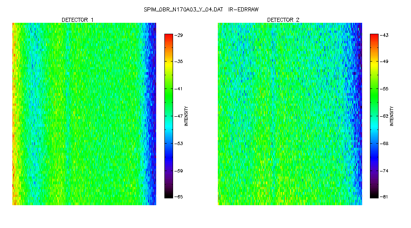The height and width of the screenshot is (228, 411).
Task: Click the -47 tick label
Action: pyautogui.click(x=179, y=116)
